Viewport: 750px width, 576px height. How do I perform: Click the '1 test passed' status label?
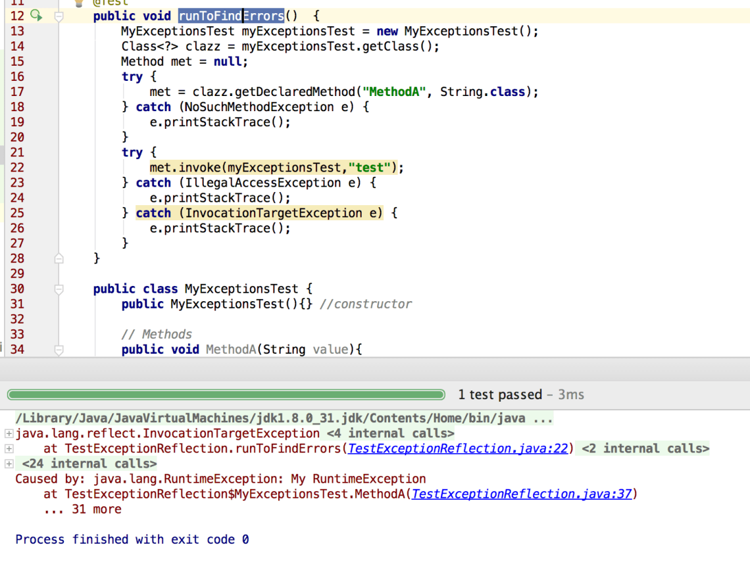500,395
